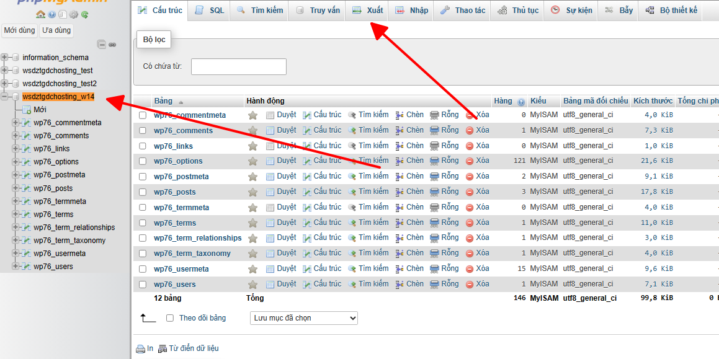Viewport: 719px width, 359px height.
Task: Click the phpMyAdmin home icon
Action: pyautogui.click(x=40, y=14)
